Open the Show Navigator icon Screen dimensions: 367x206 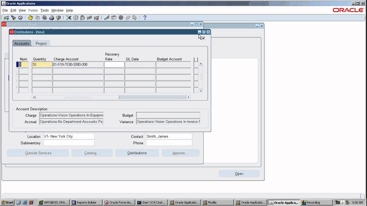point(20,17)
